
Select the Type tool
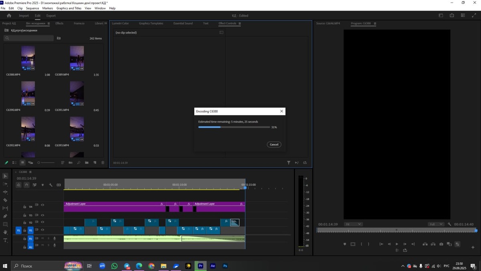5,240
